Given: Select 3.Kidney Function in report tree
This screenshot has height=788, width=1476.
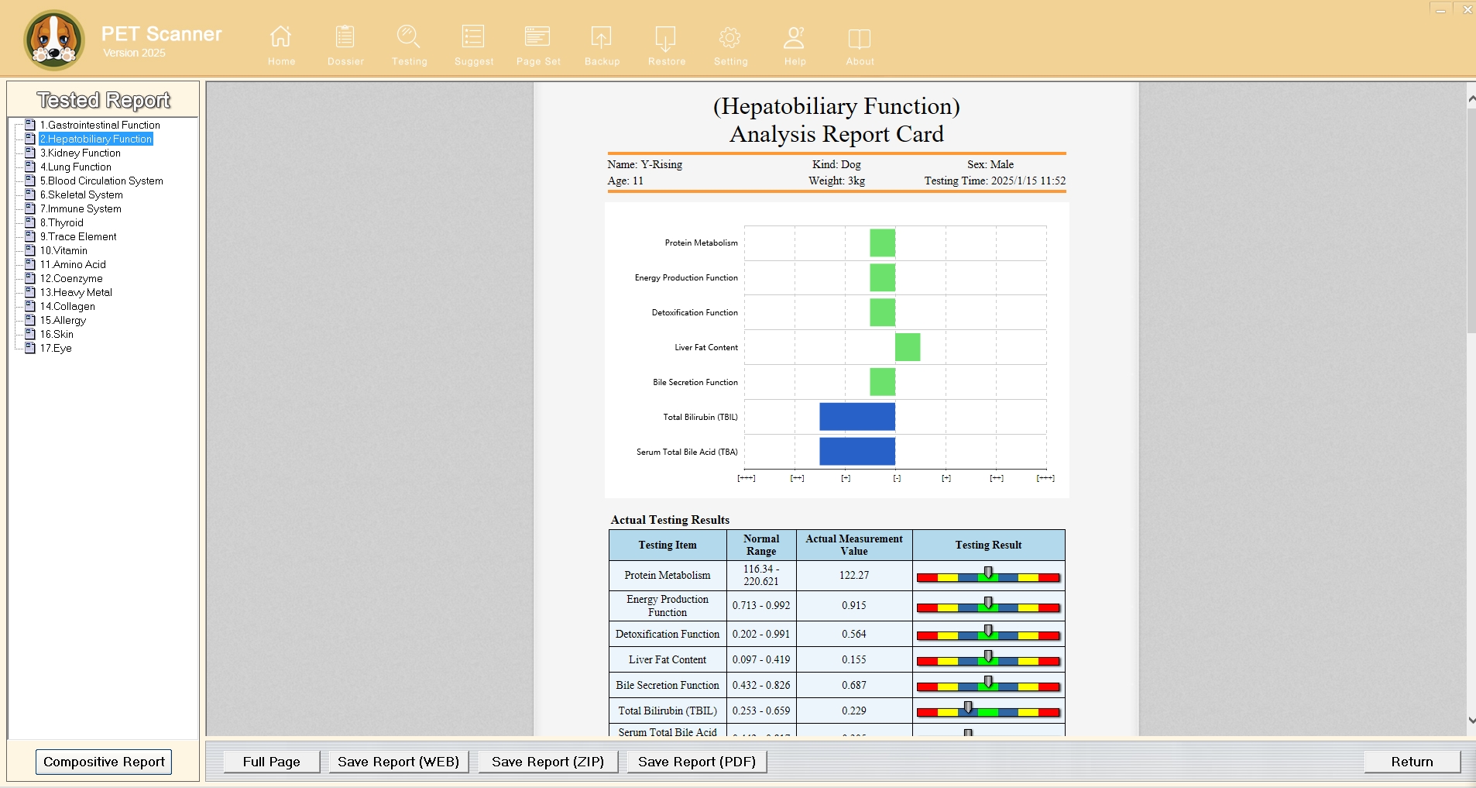Looking at the screenshot, I should [81, 153].
